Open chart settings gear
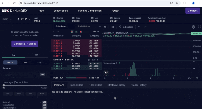The height and width of the screenshot is (109, 202). [193, 27]
